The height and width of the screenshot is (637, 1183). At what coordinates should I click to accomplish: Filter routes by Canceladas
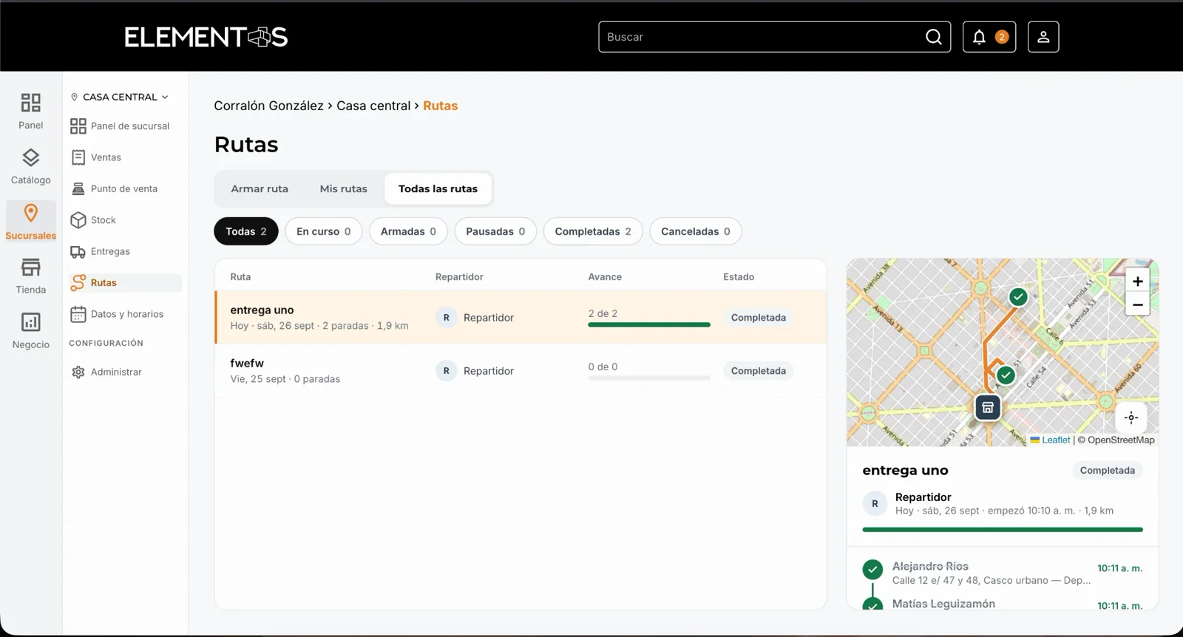[x=696, y=231]
